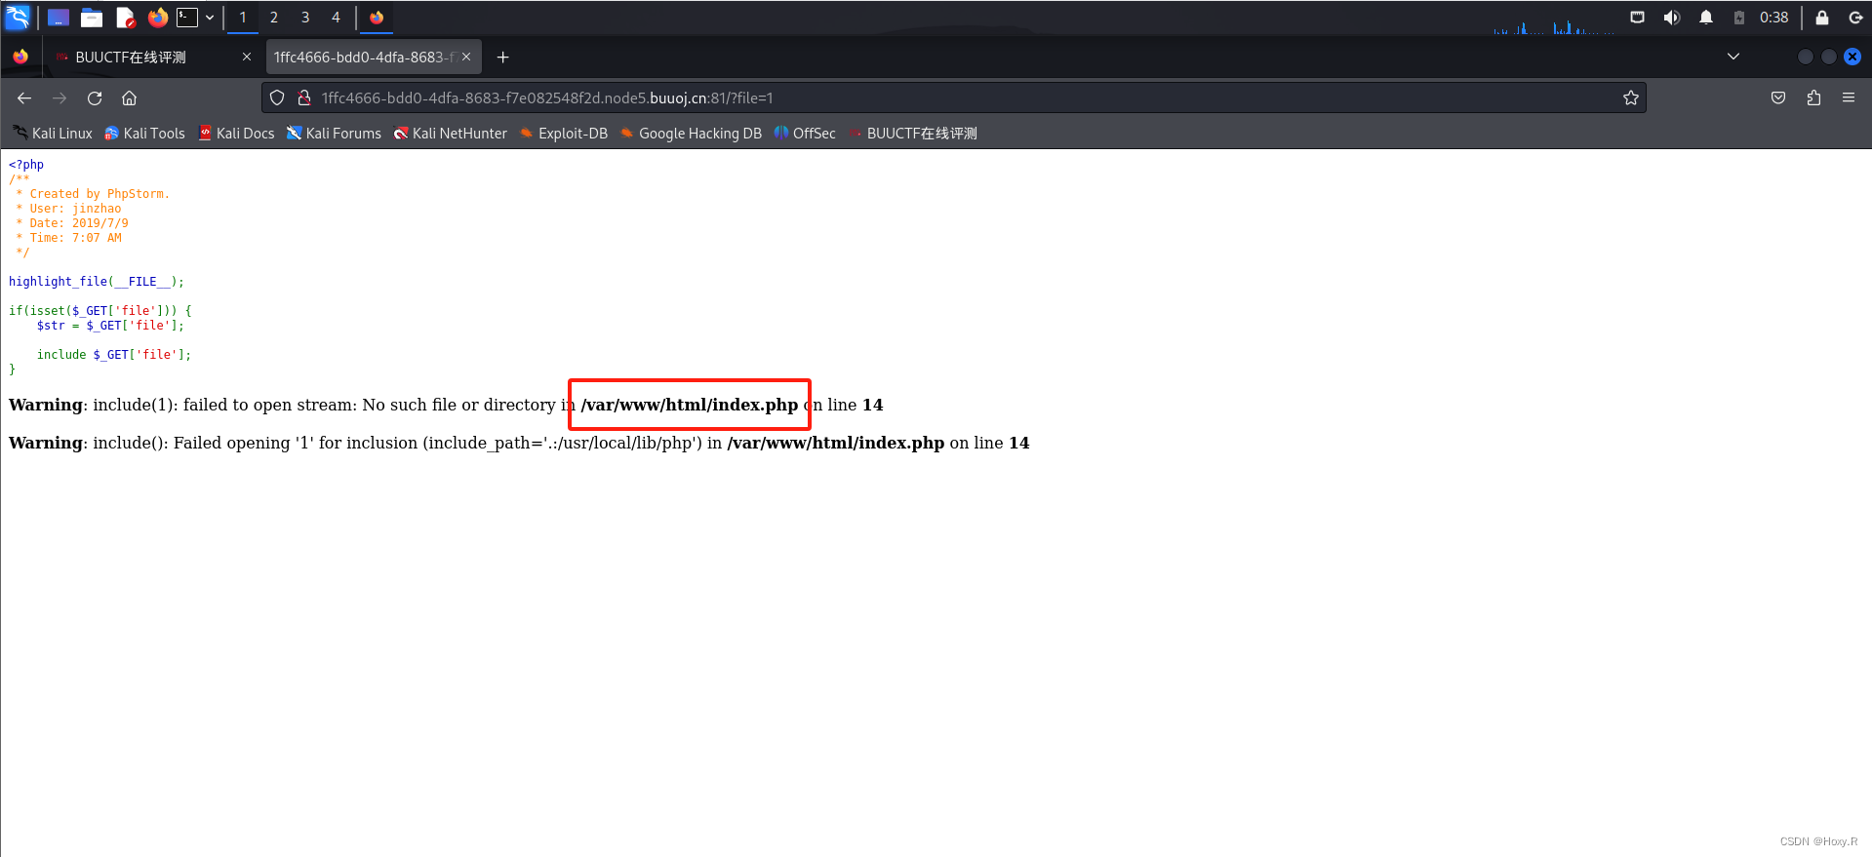Open the power manager battery icon
The width and height of the screenshot is (1872, 857).
pyautogui.click(x=1738, y=18)
